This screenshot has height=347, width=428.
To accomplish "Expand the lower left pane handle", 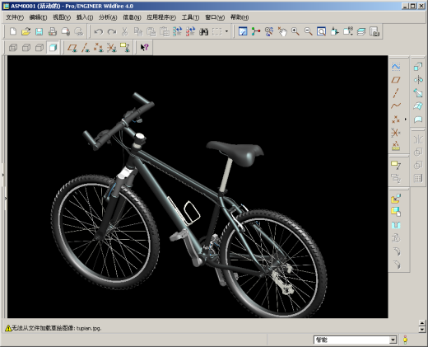I will click(6, 198).
